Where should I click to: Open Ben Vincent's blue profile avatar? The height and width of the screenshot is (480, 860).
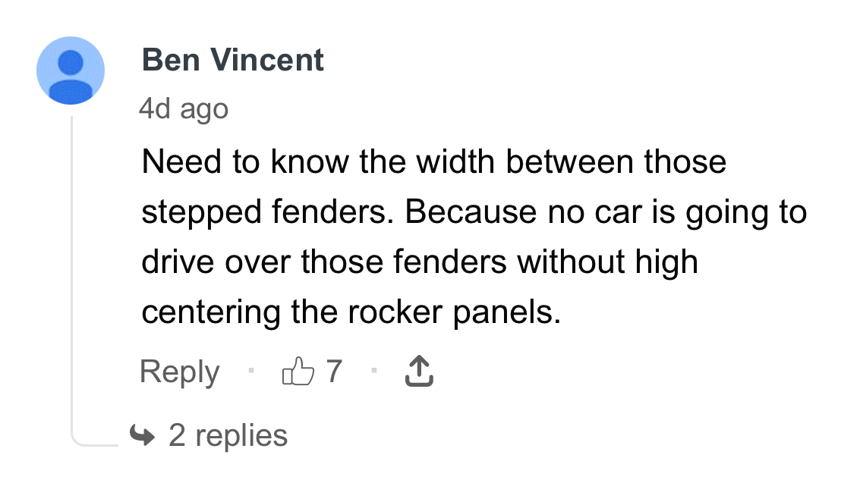tap(71, 71)
